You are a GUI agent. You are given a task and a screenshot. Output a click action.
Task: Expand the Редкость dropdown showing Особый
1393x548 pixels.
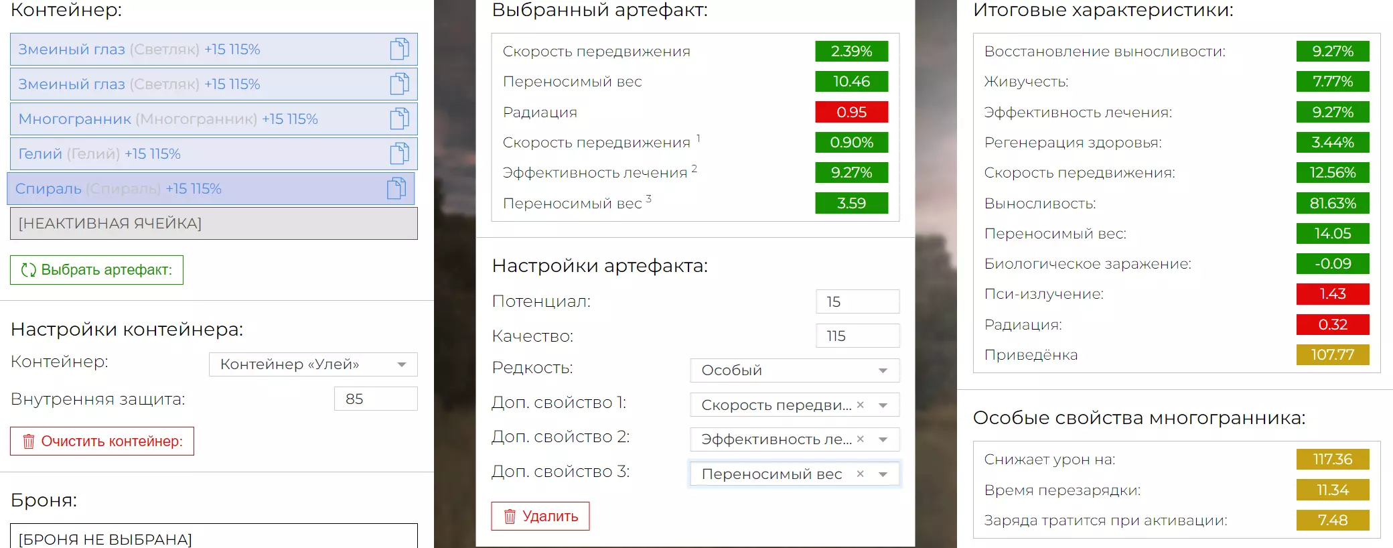point(883,370)
